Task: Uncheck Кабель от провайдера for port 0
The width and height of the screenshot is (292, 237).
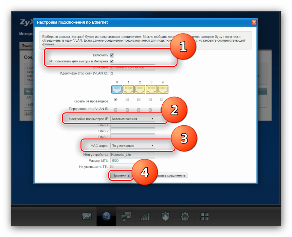Action: (x=116, y=99)
